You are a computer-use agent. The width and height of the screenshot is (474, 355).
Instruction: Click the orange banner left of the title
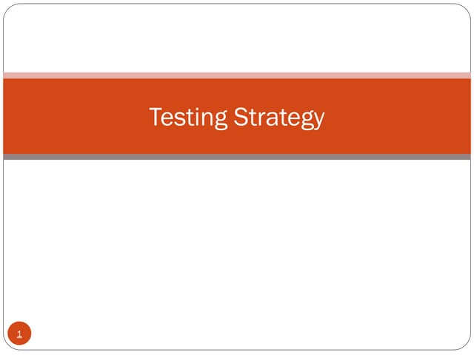tap(74, 117)
